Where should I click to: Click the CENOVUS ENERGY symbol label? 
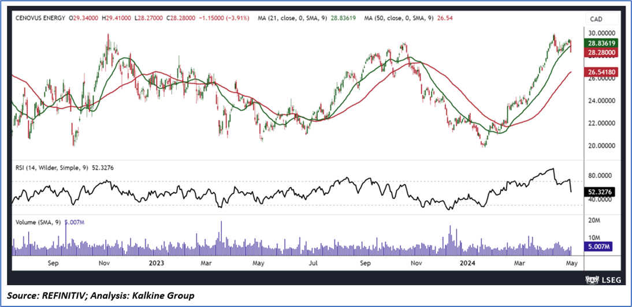(x=40, y=18)
